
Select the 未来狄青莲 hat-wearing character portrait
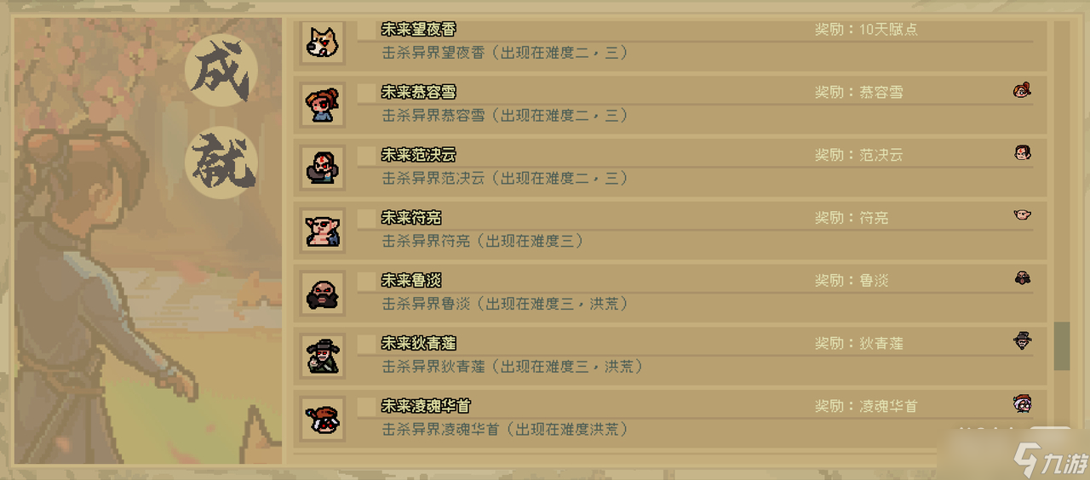tap(323, 356)
